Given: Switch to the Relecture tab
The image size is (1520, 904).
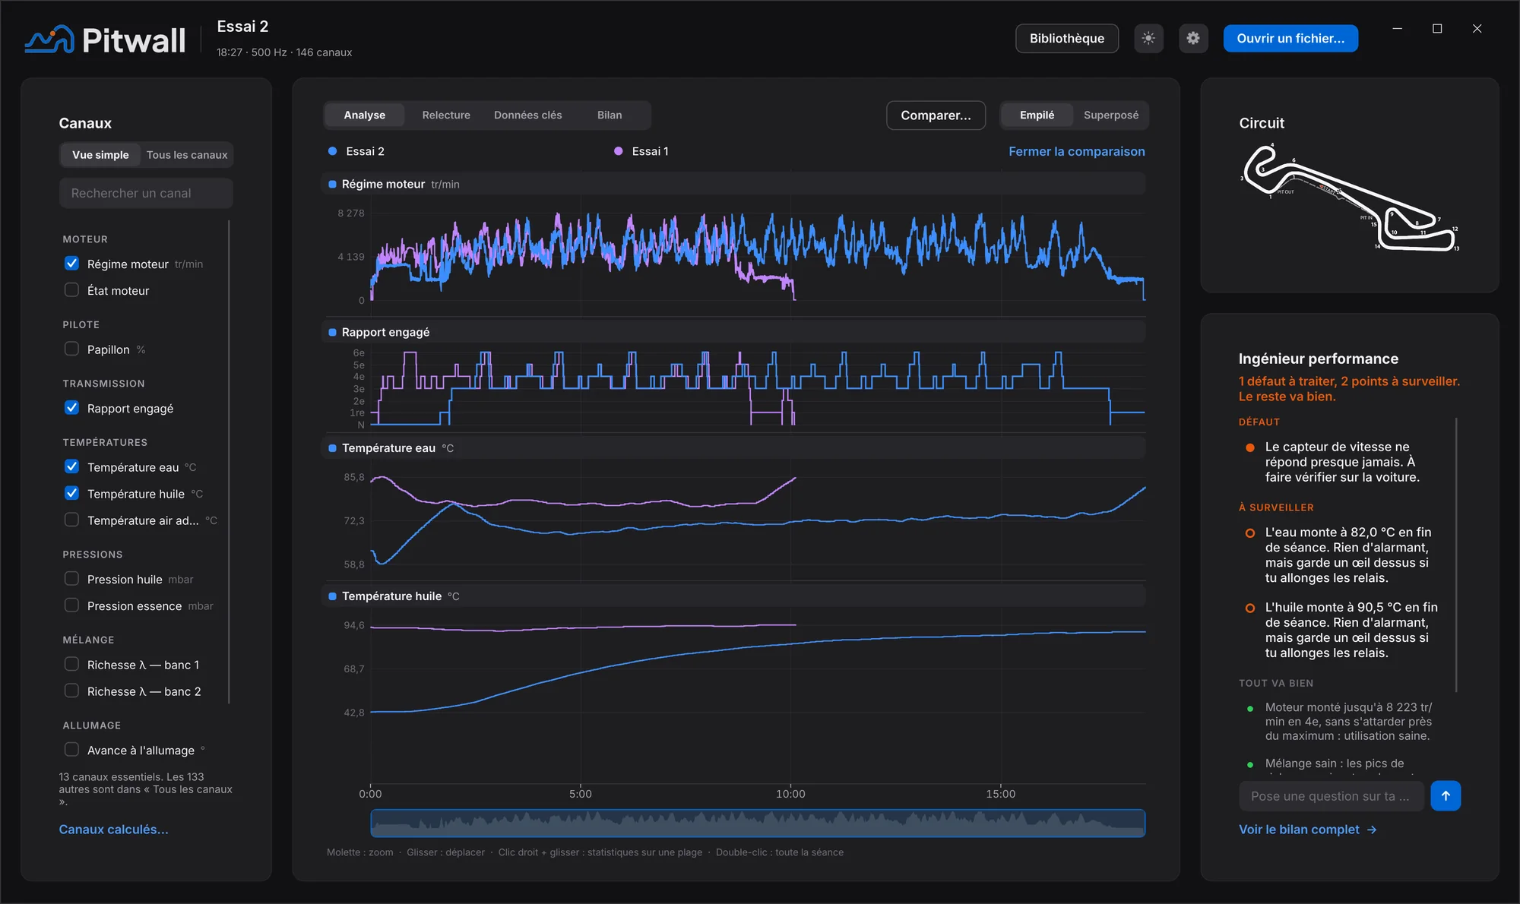Looking at the screenshot, I should pos(446,115).
